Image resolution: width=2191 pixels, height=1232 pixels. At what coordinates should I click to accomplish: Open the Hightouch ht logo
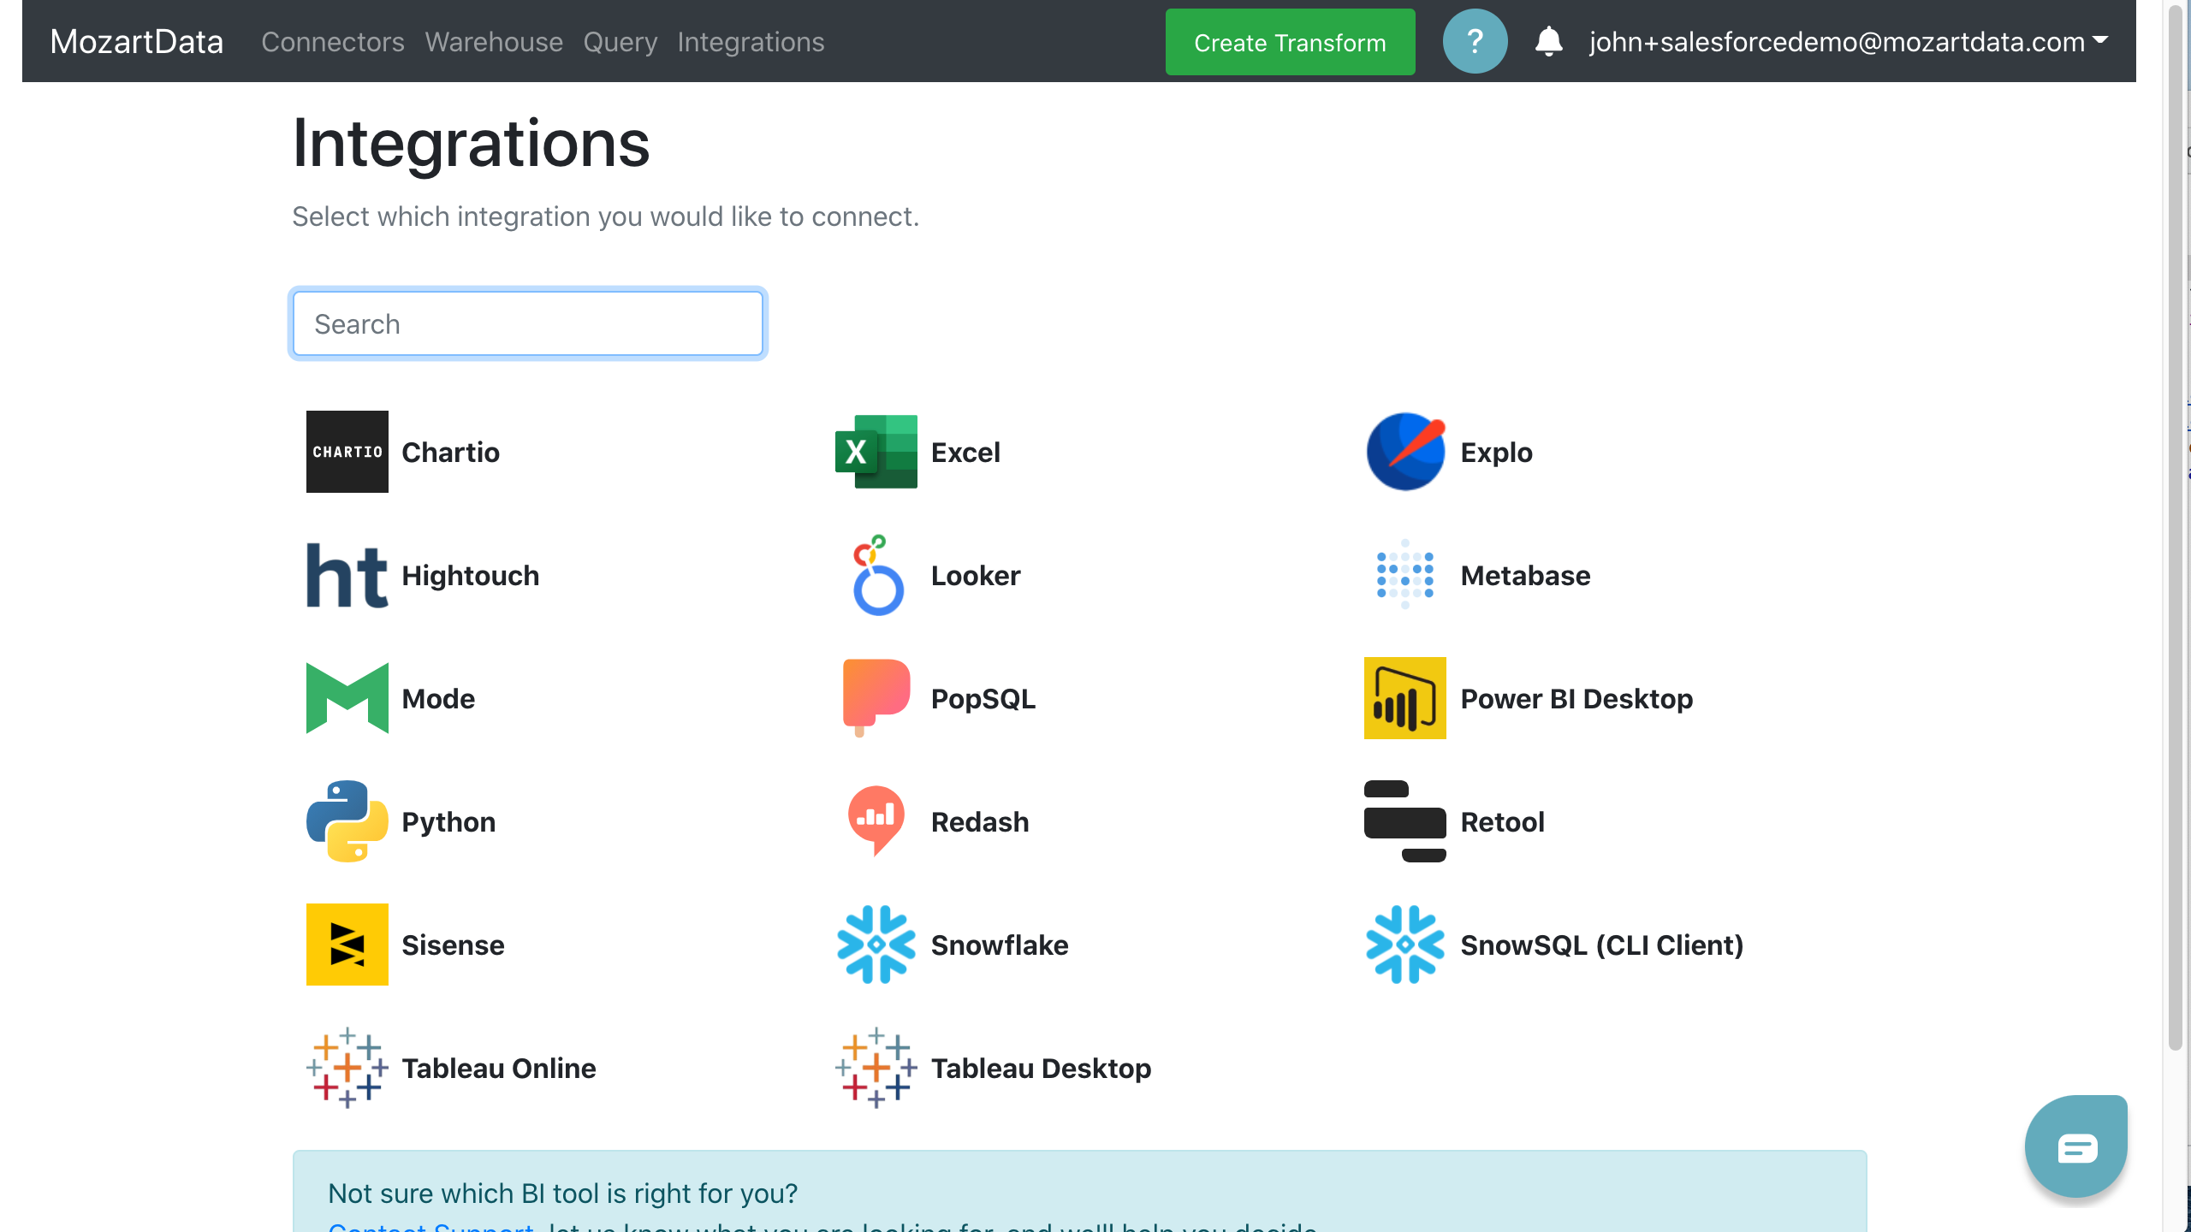click(x=347, y=575)
